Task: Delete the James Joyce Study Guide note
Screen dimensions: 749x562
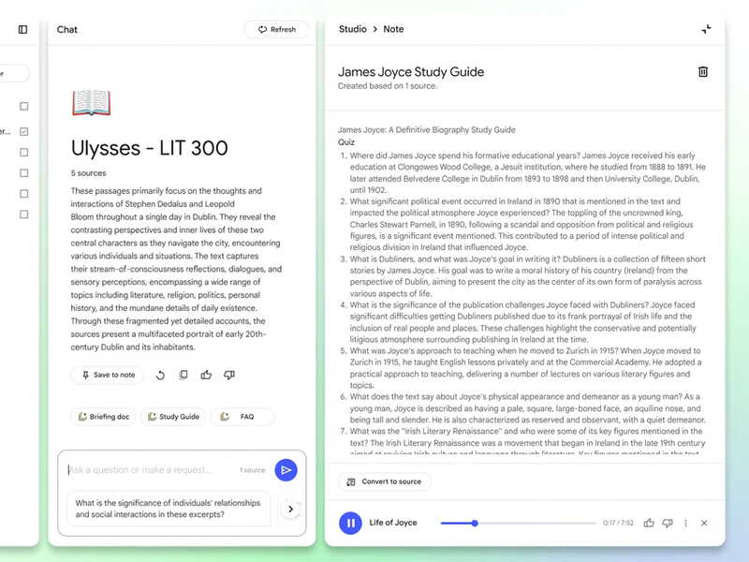Action: pos(703,72)
